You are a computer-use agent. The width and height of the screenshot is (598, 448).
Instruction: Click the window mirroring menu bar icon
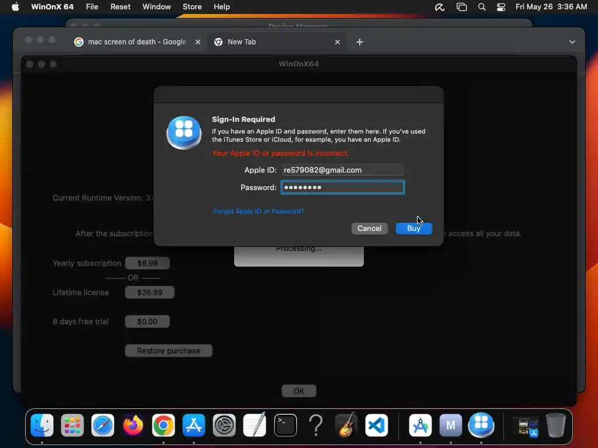click(461, 7)
